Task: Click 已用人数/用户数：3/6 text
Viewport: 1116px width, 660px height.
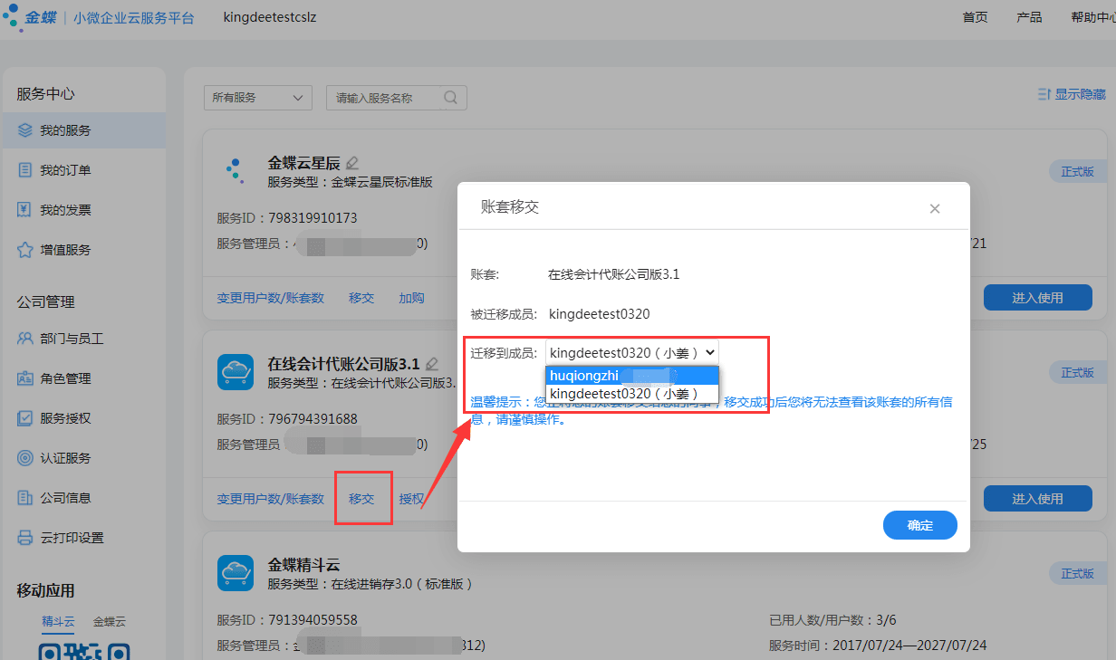Action: click(832, 620)
